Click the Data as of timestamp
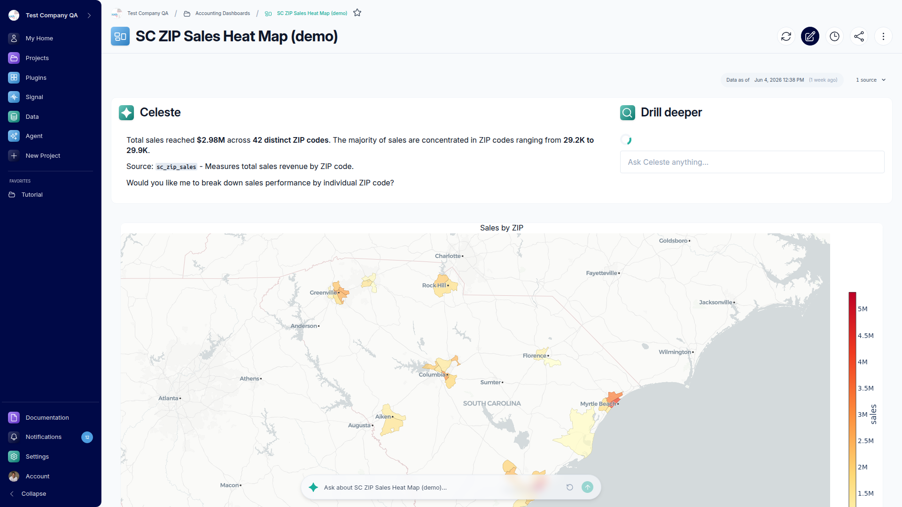 (782, 80)
